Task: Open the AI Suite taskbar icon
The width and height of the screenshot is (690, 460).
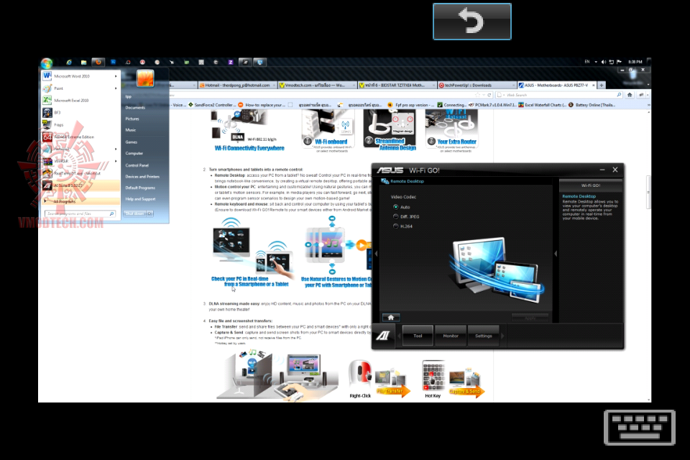Action: click(x=245, y=63)
